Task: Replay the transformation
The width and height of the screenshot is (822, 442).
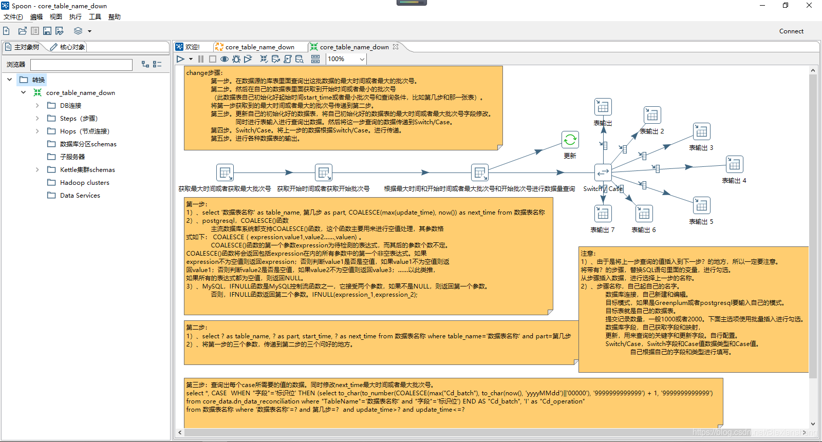Action: tap(248, 59)
